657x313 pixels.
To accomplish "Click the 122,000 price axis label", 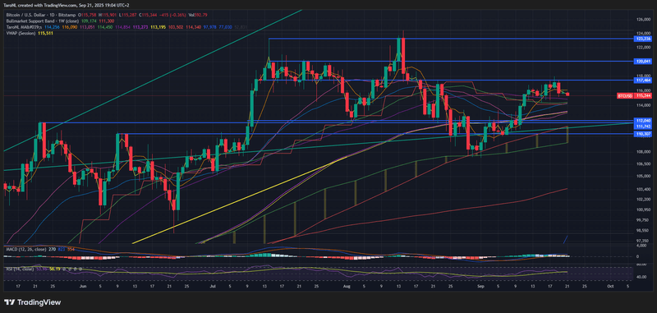I will coord(643,48).
